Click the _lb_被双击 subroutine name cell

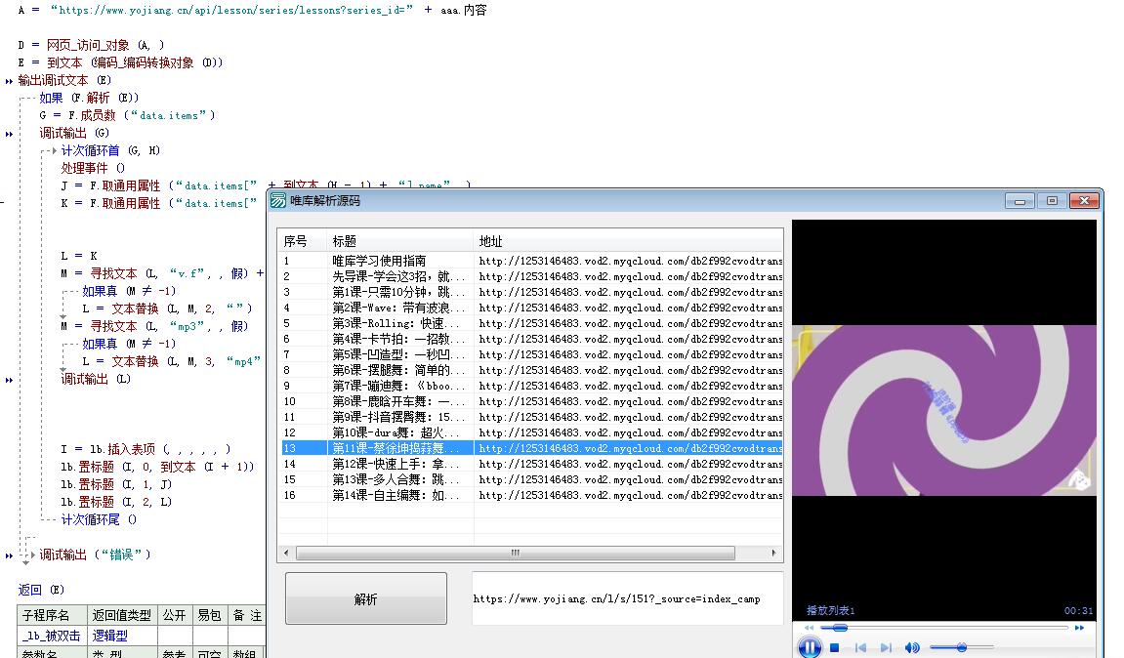pos(53,636)
